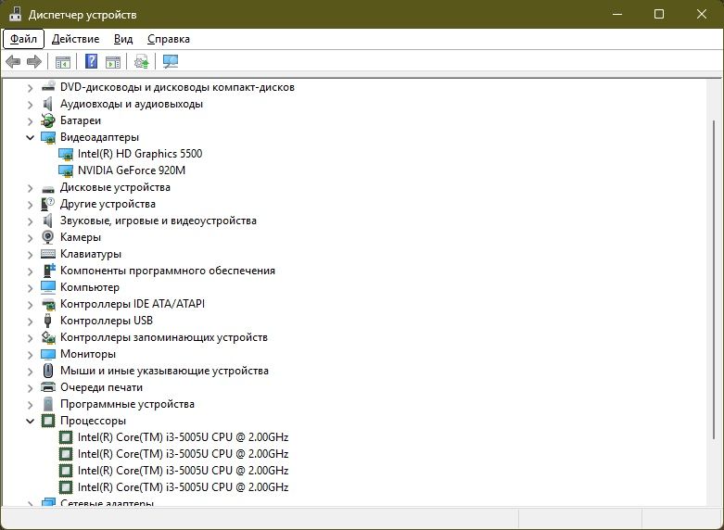Collapse the Процессоры node
The image size is (724, 530).
click(30, 421)
